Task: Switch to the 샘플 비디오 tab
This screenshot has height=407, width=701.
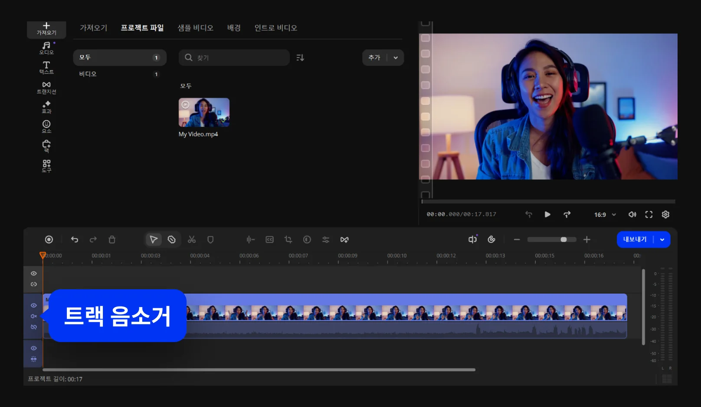Action: [x=195, y=28]
